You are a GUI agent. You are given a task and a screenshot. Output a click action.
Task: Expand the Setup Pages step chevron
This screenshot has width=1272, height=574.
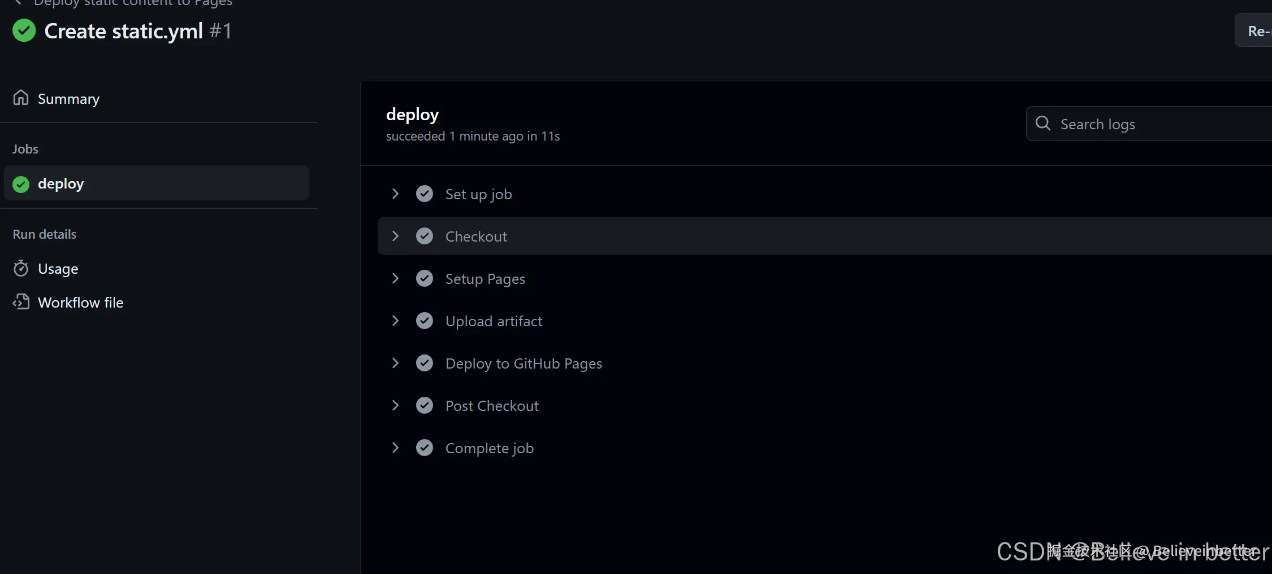click(395, 279)
